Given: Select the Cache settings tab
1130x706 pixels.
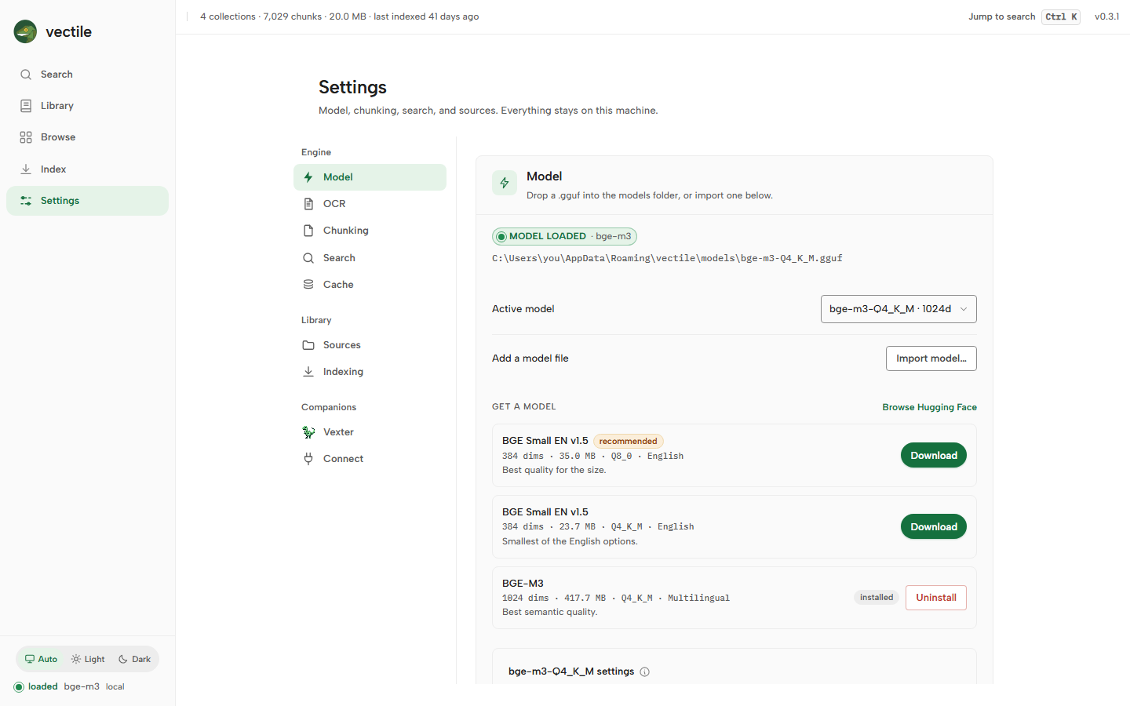Looking at the screenshot, I should click(x=370, y=285).
